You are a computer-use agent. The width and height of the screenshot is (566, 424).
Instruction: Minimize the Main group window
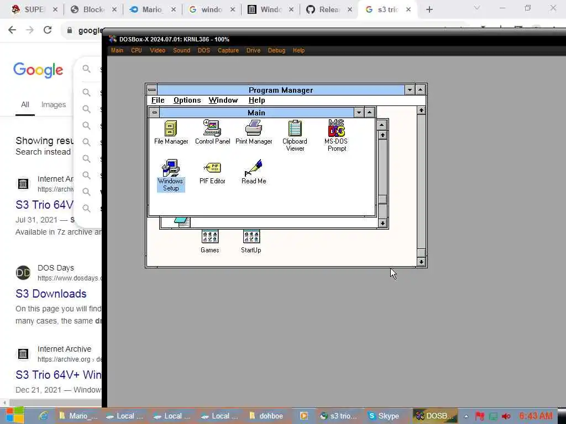click(x=359, y=113)
